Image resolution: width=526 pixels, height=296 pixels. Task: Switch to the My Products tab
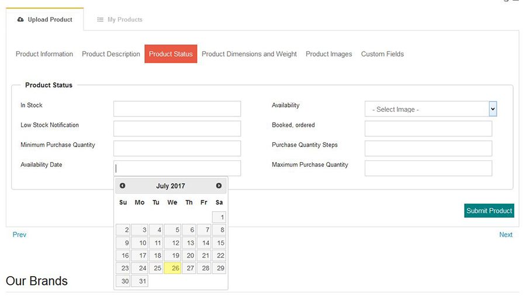(x=120, y=19)
